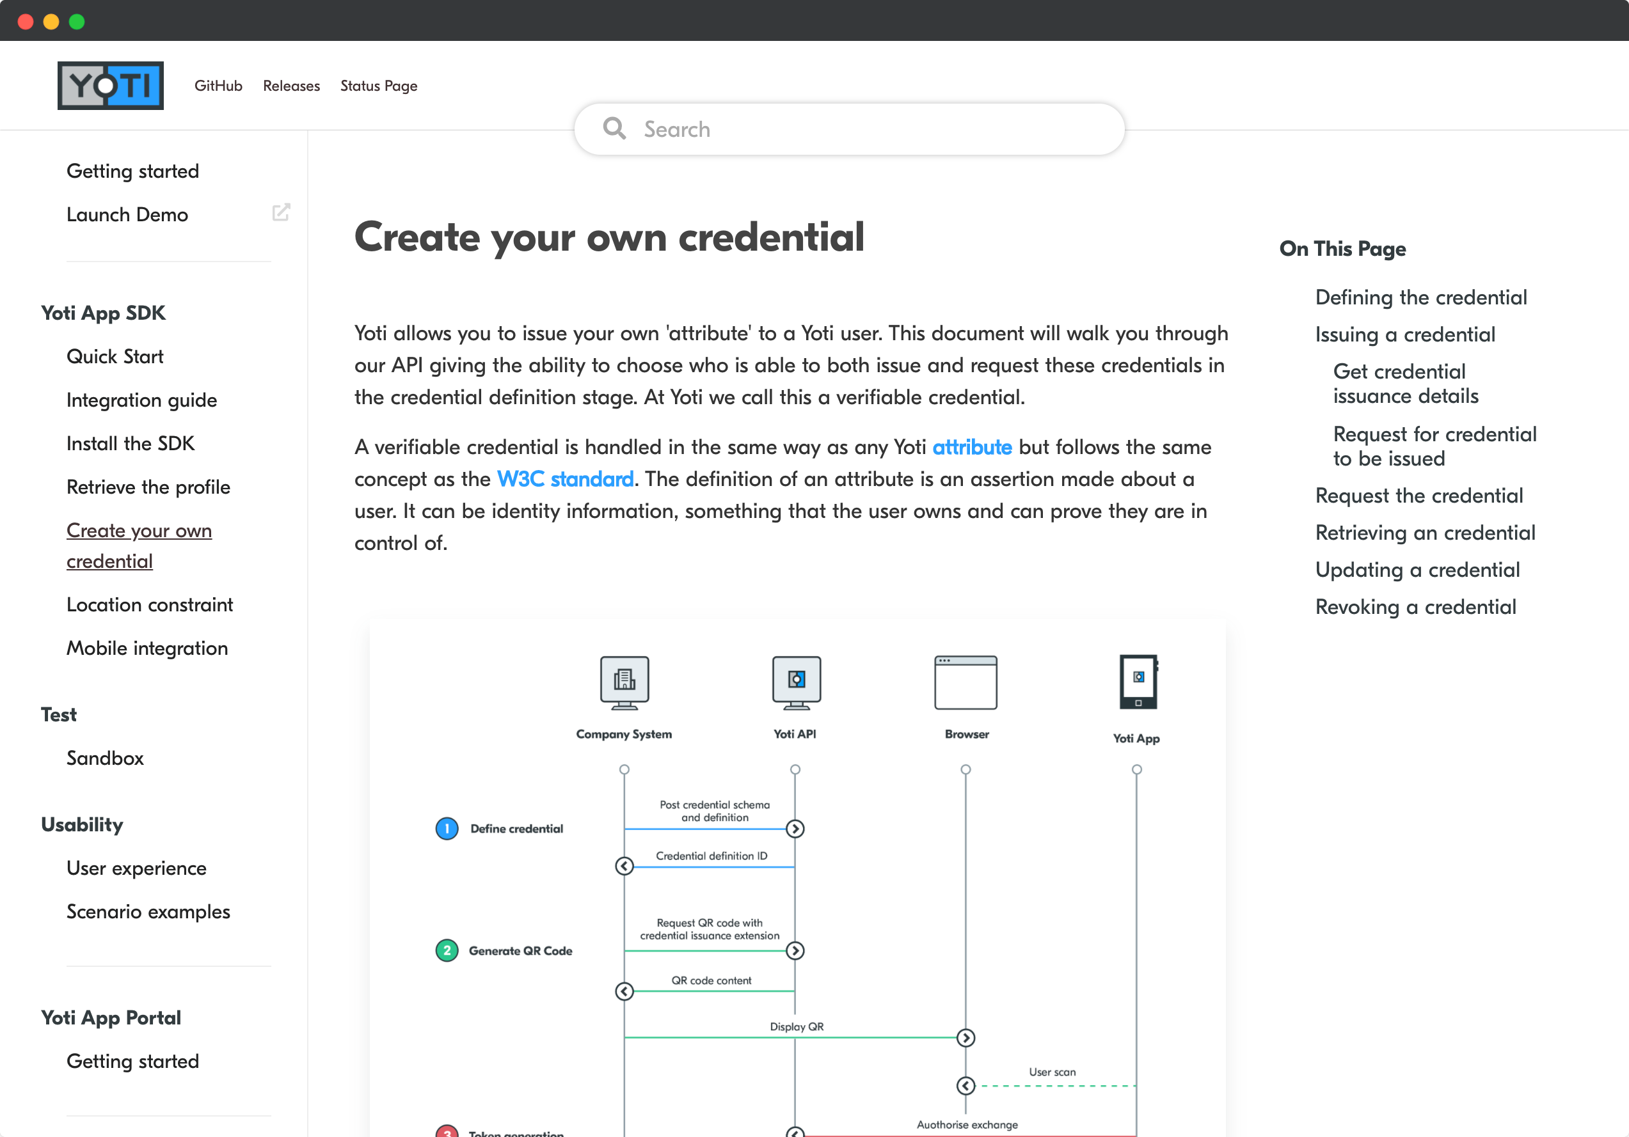1629x1137 pixels.
Task: Click the Browser window icon in diagram
Action: pyautogui.click(x=965, y=682)
